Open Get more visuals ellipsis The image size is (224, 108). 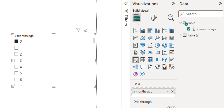point(150,74)
